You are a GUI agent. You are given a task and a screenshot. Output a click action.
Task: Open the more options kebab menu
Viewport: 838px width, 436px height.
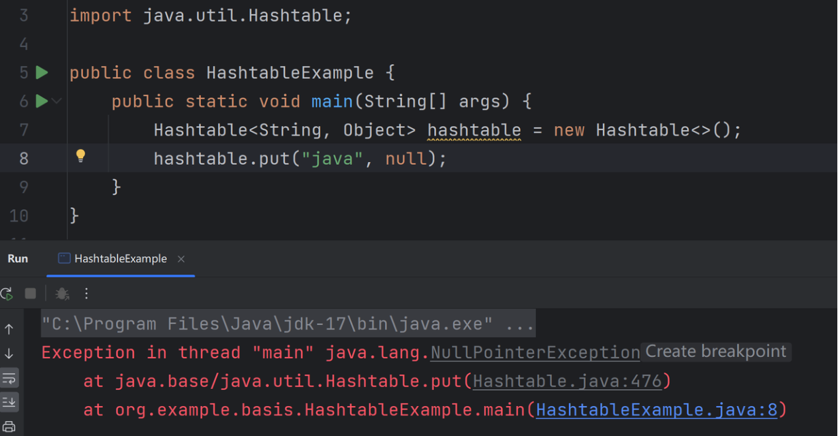tap(86, 293)
